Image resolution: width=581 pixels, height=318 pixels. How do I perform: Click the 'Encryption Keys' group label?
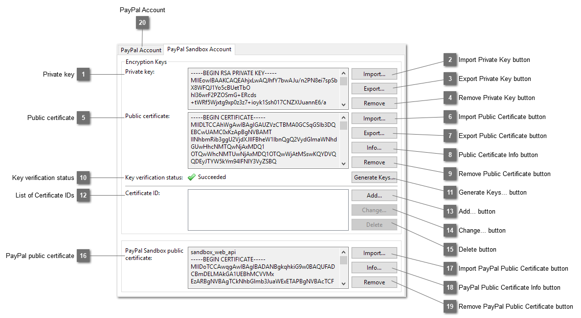coord(146,62)
